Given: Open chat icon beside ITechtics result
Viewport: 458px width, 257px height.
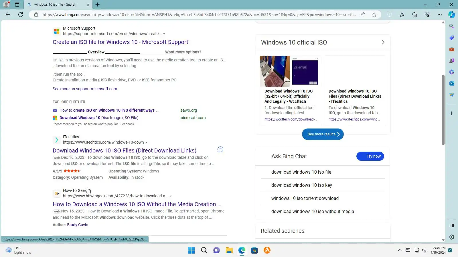Looking at the screenshot, I should 220,149.
